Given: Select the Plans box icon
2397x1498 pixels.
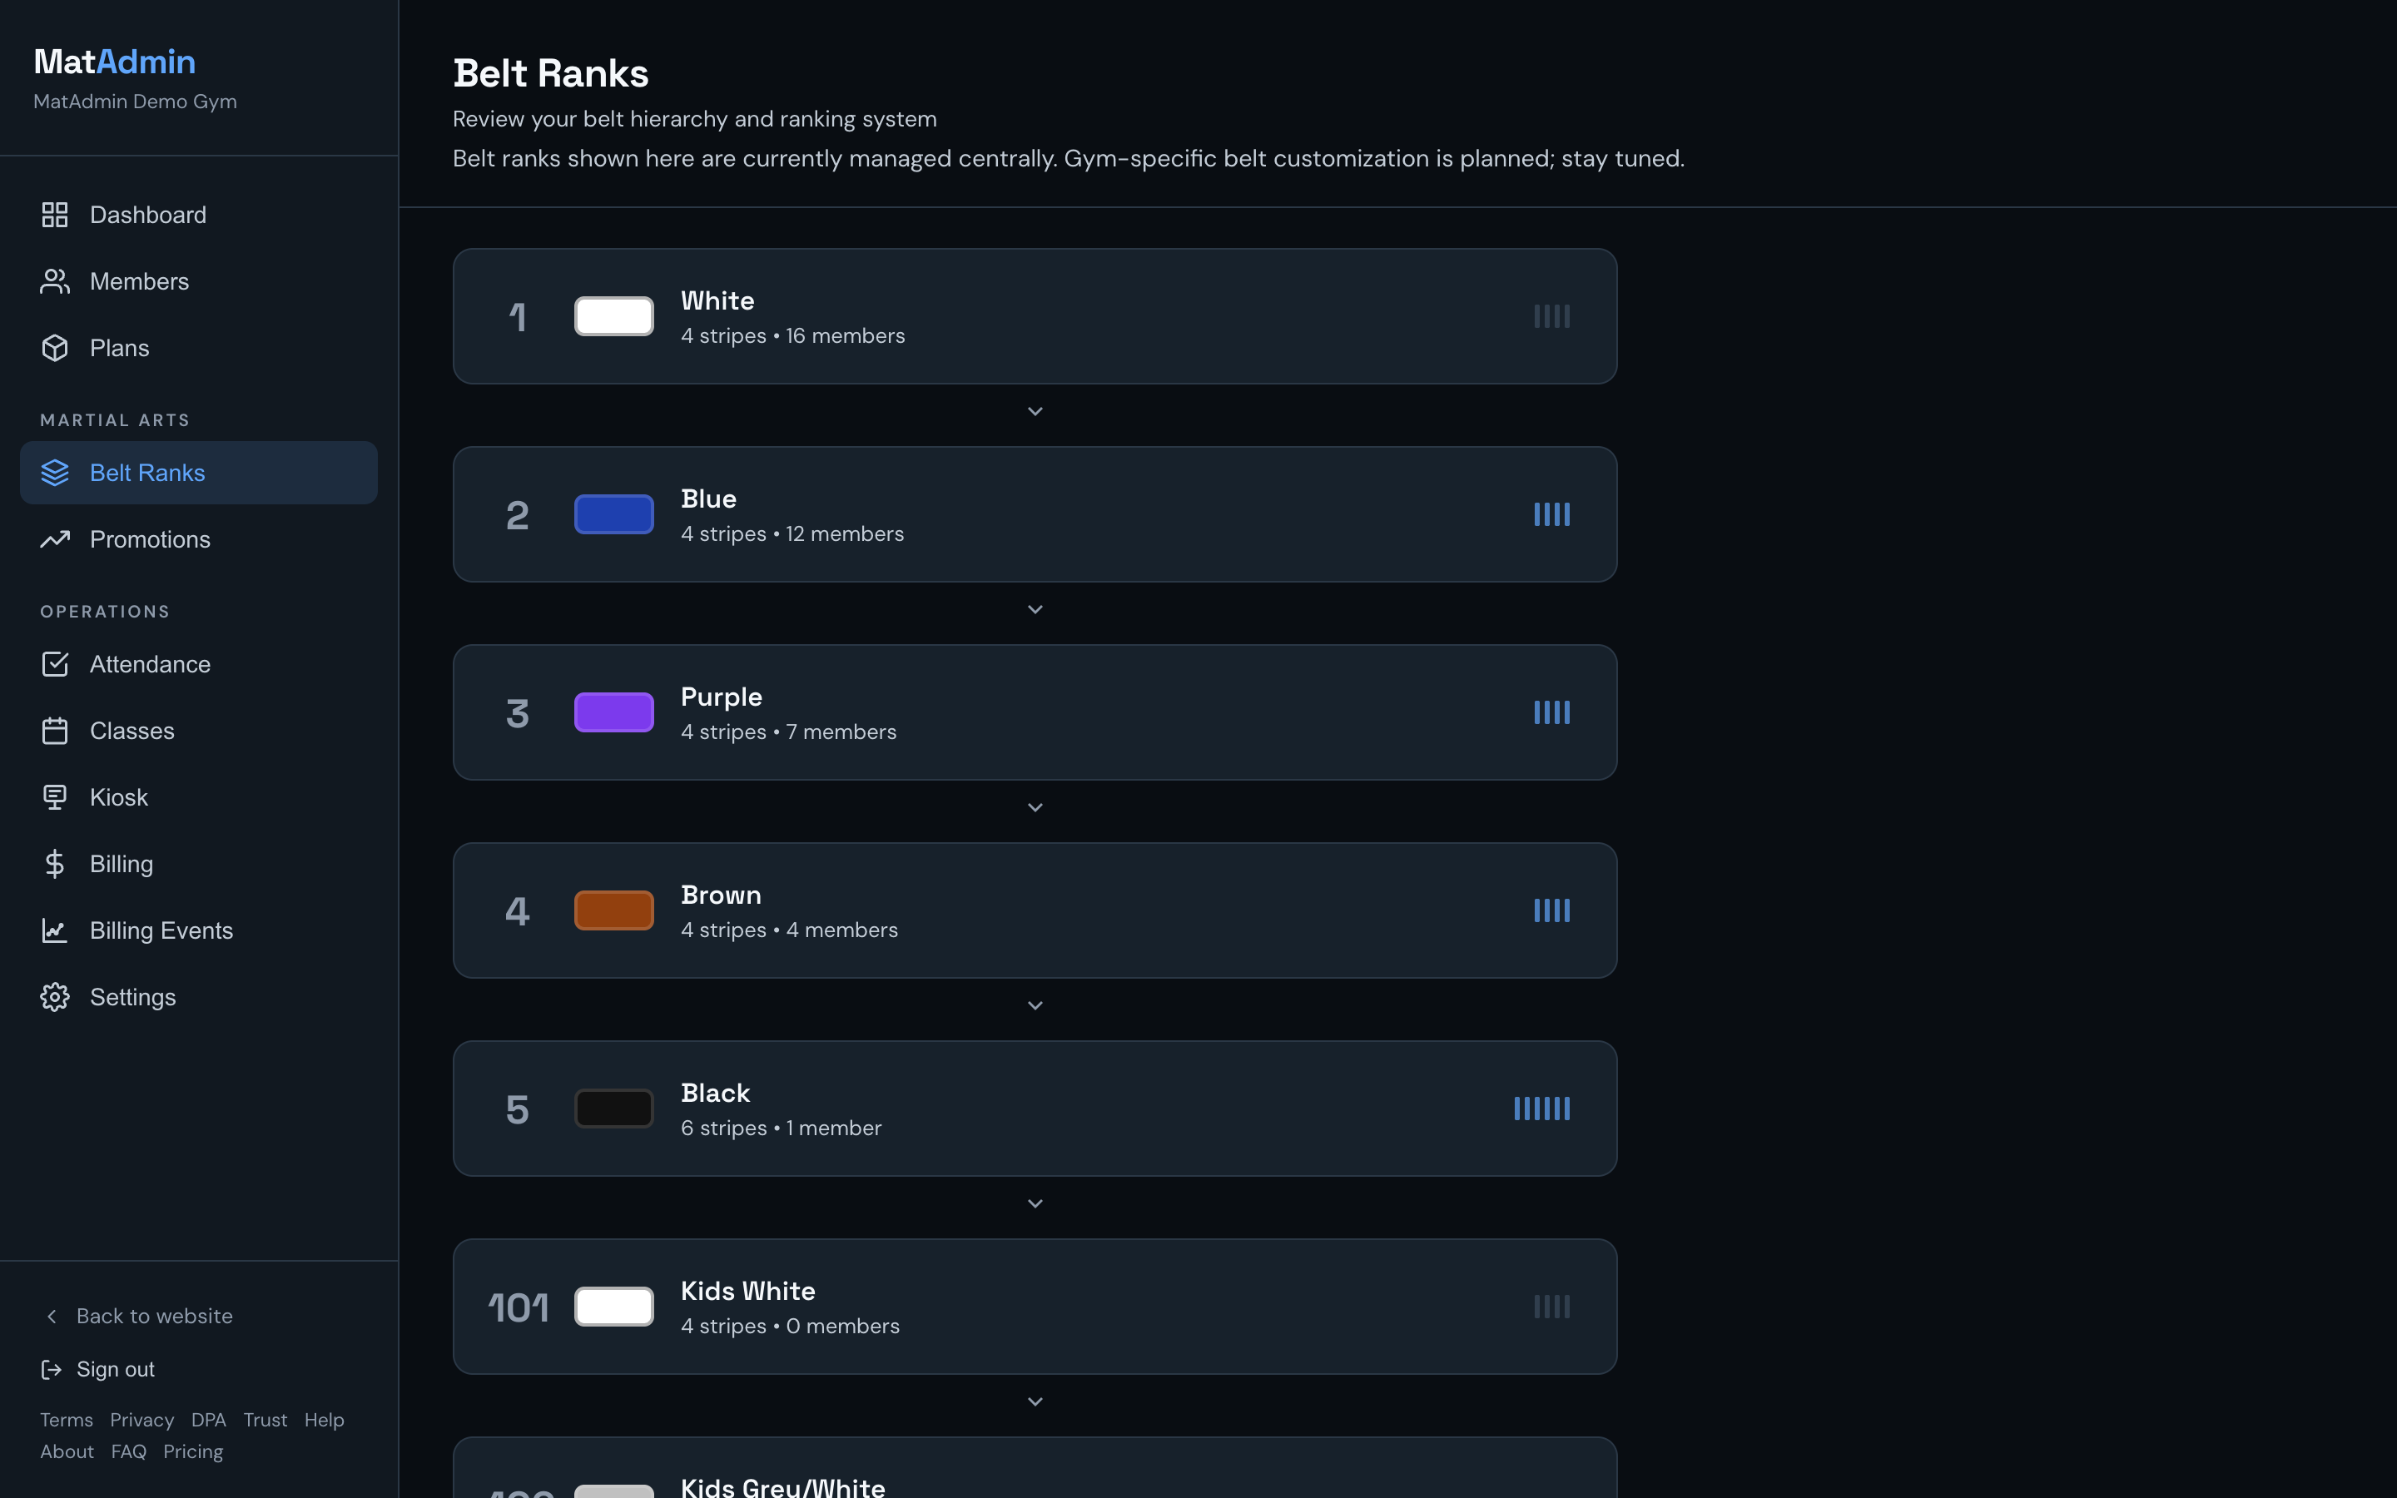Looking at the screenshot, I should [54, 348].
